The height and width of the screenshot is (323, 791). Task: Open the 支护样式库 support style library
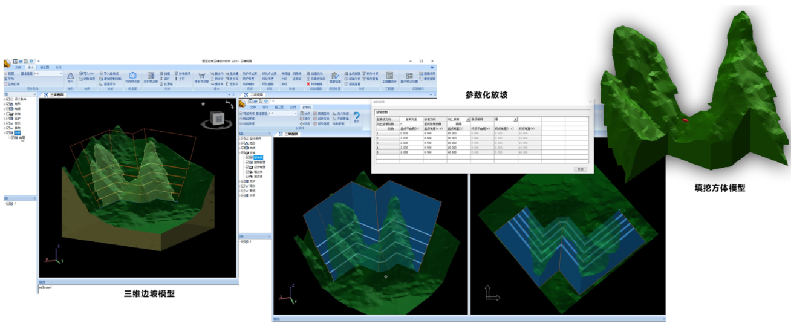click(151, 77)
